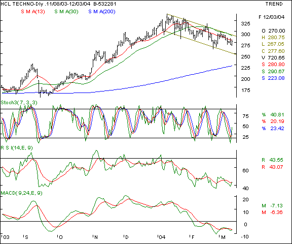This screenshot has height=244, width=292.
Task: Click the 225 price axis label
Action: pos(245,68)
